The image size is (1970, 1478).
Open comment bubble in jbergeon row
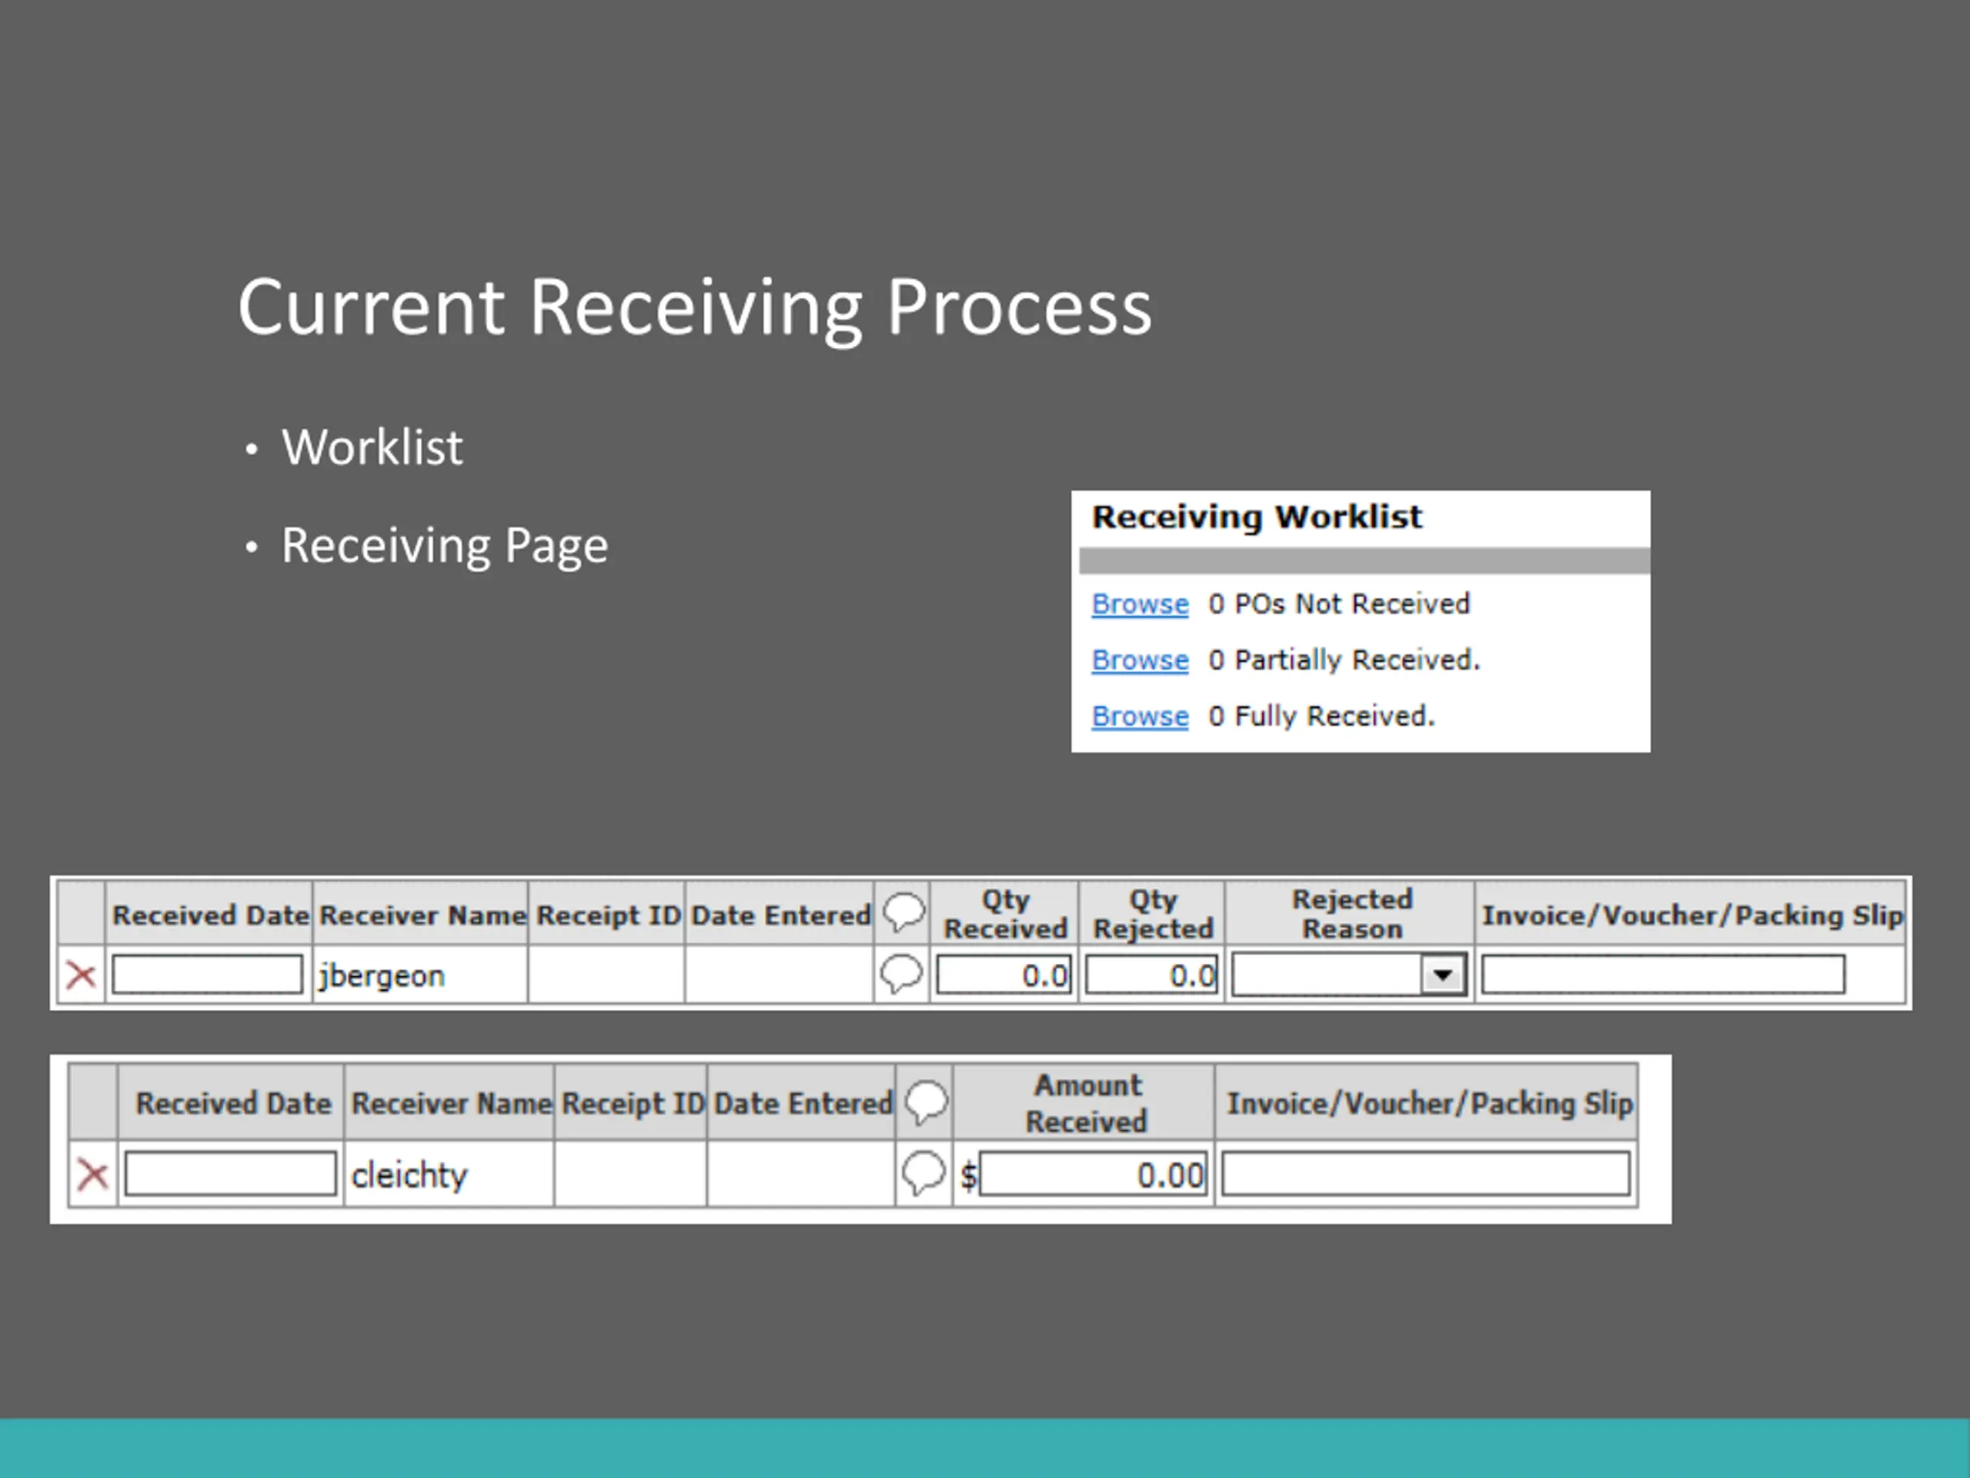[x=901, y=975]
